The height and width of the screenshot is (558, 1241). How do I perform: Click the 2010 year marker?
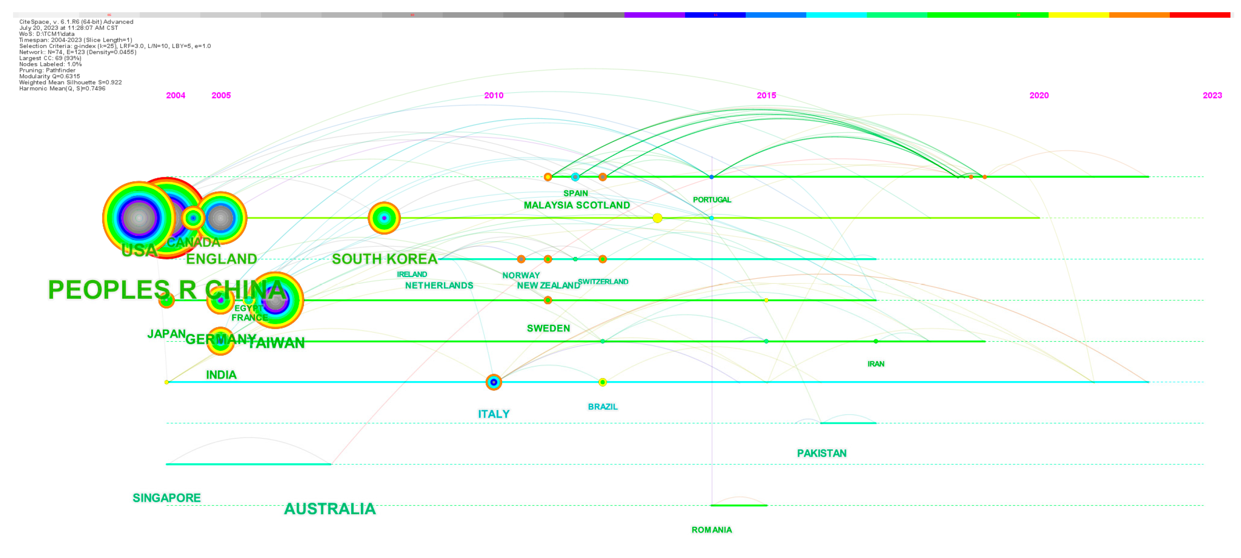pyautogui.click(x=493, y=95)
